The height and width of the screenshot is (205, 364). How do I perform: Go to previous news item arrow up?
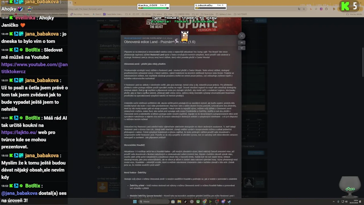(241, 43)
